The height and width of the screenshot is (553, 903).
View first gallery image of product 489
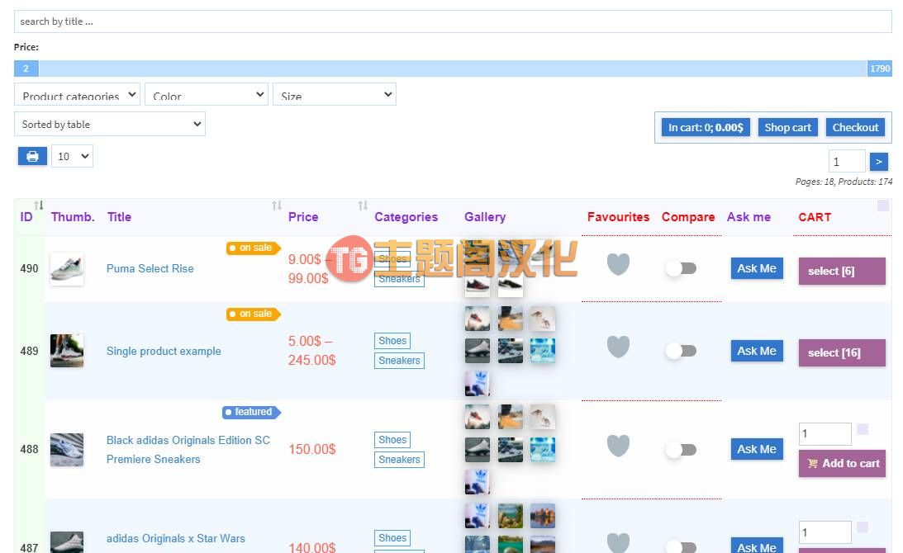click(x=478, y=319)
